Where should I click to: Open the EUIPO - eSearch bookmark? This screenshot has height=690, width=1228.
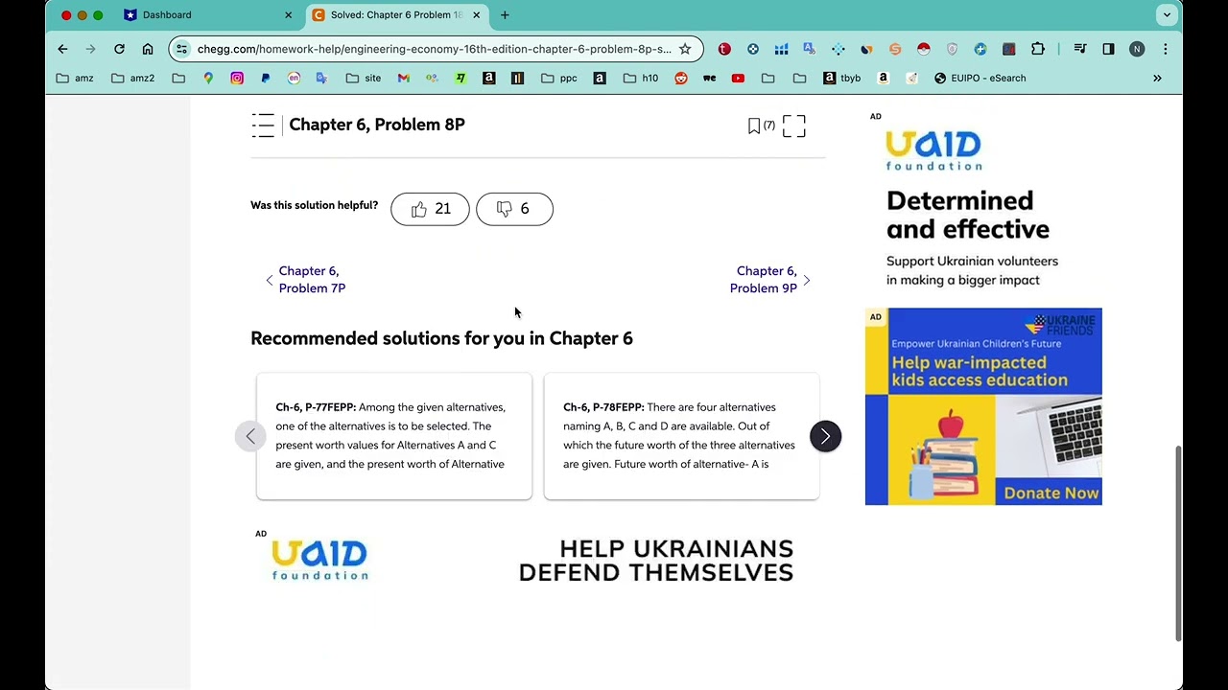980,79
